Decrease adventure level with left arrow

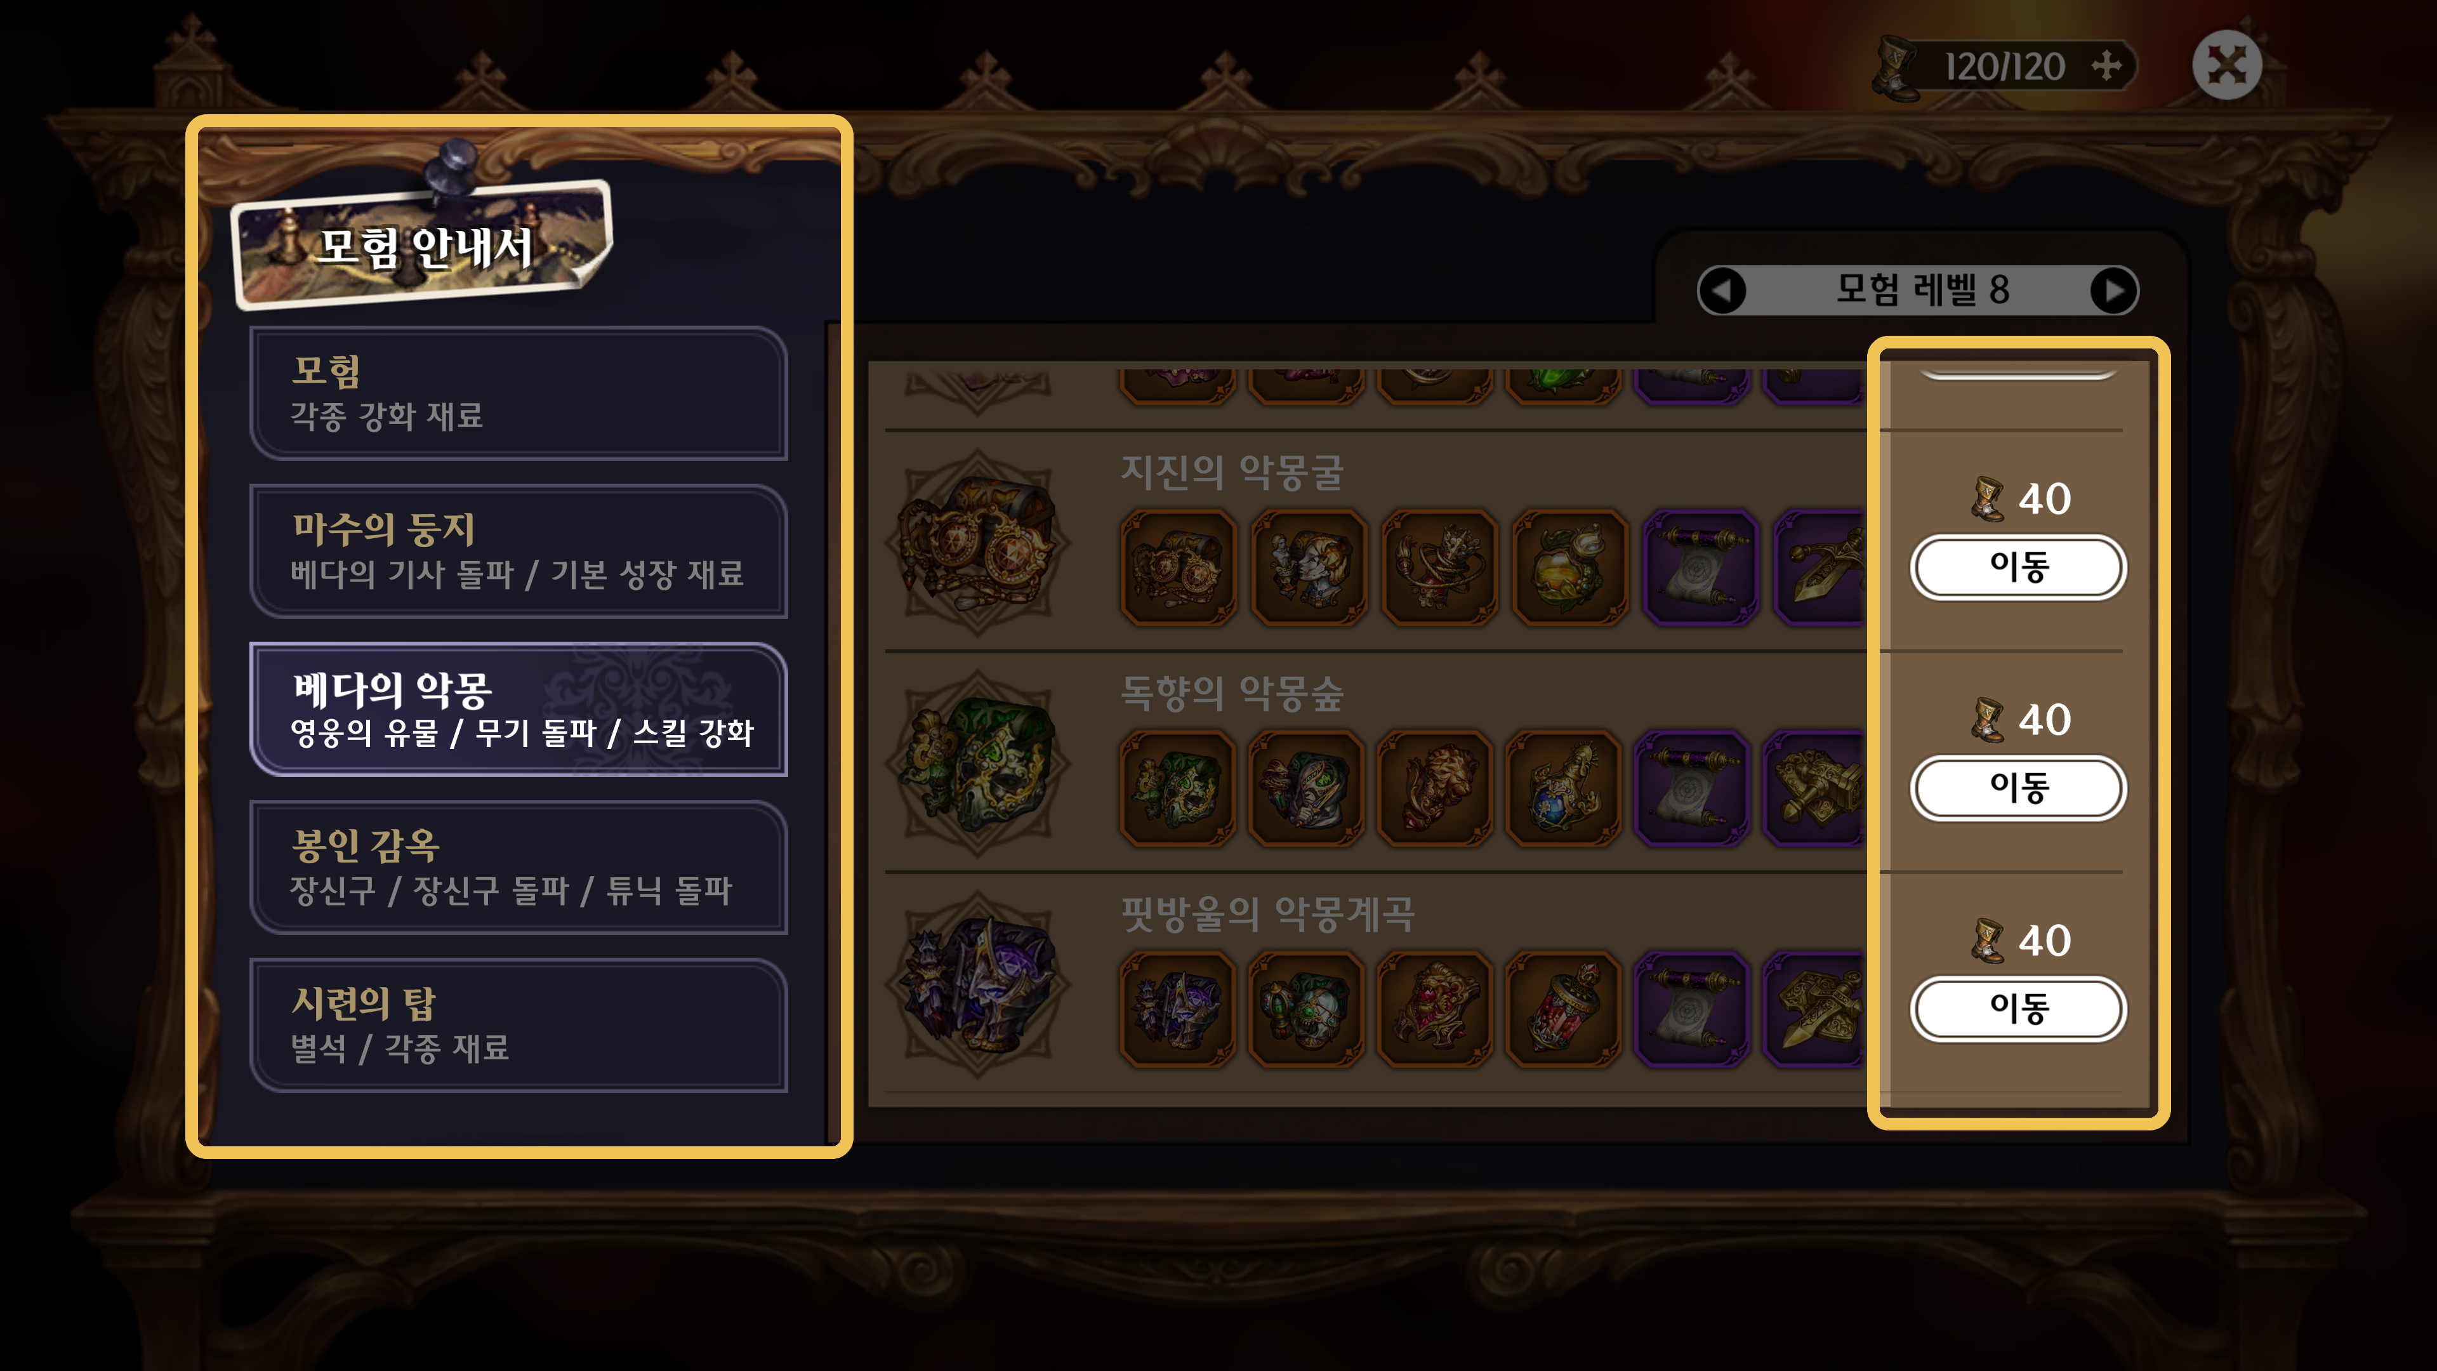[x=1723, y=291]
